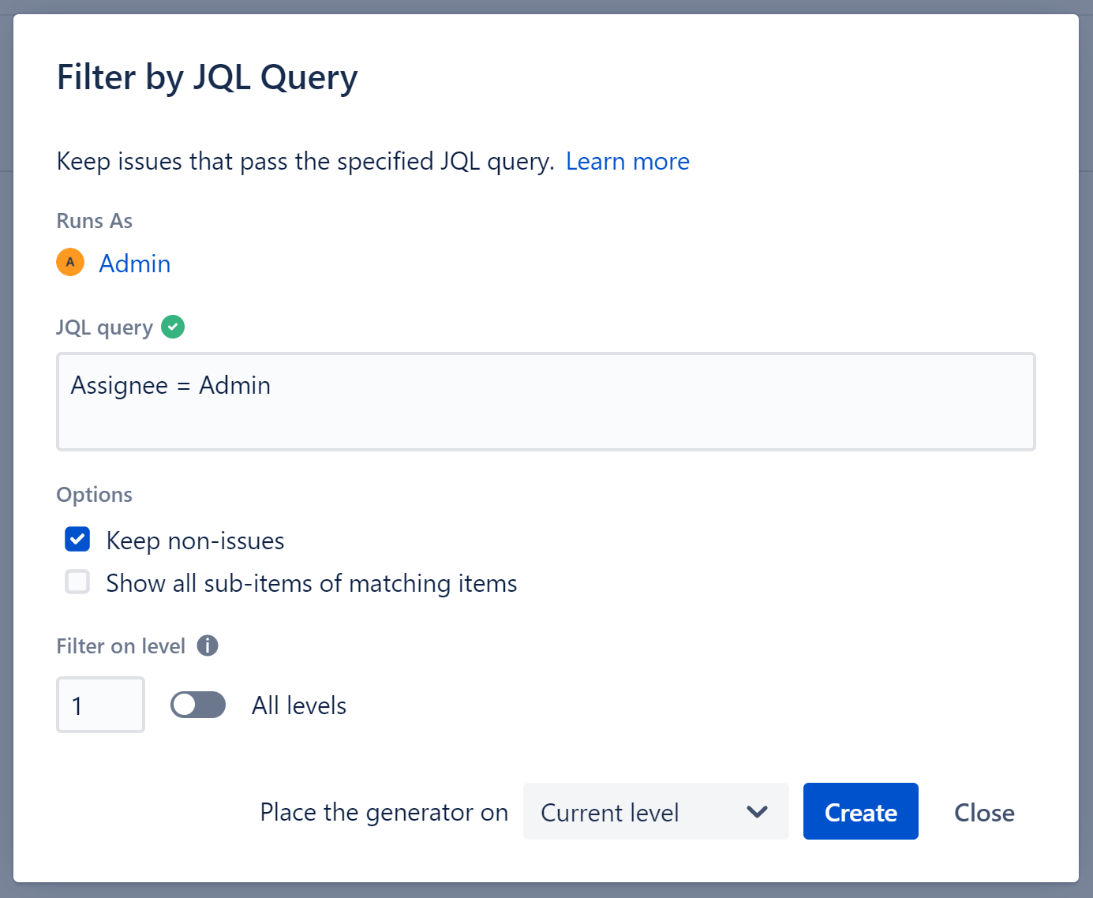Click the Filter by JQL Query dialog title
Image resolution: width=1093 pixels, height=898 pixels.
pyautogui.click(x=207, y=77)
